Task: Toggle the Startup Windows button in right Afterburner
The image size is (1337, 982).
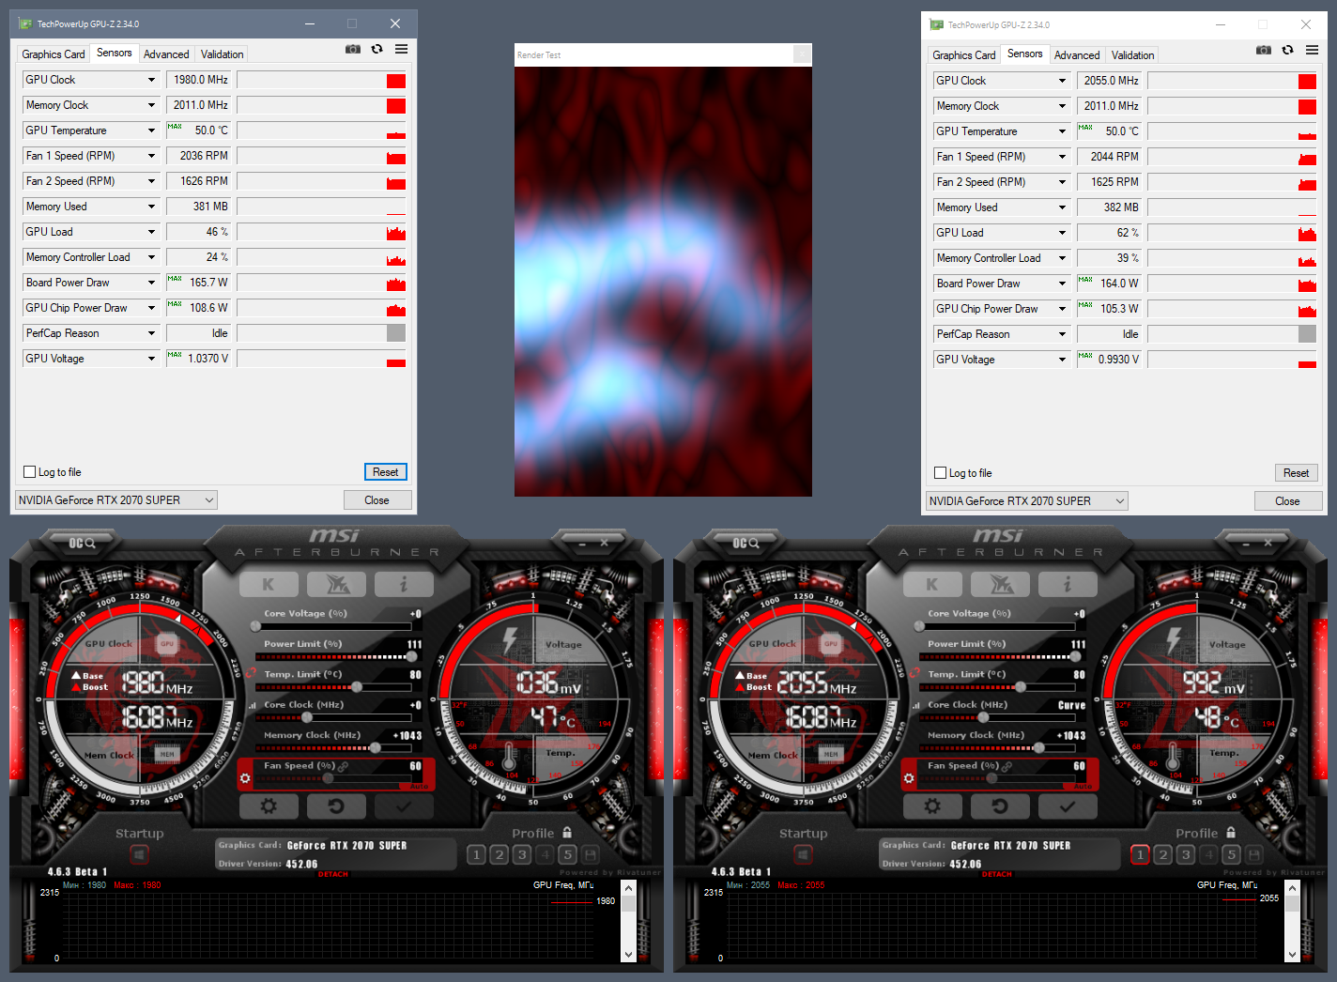Action: [x=803, y=854]
